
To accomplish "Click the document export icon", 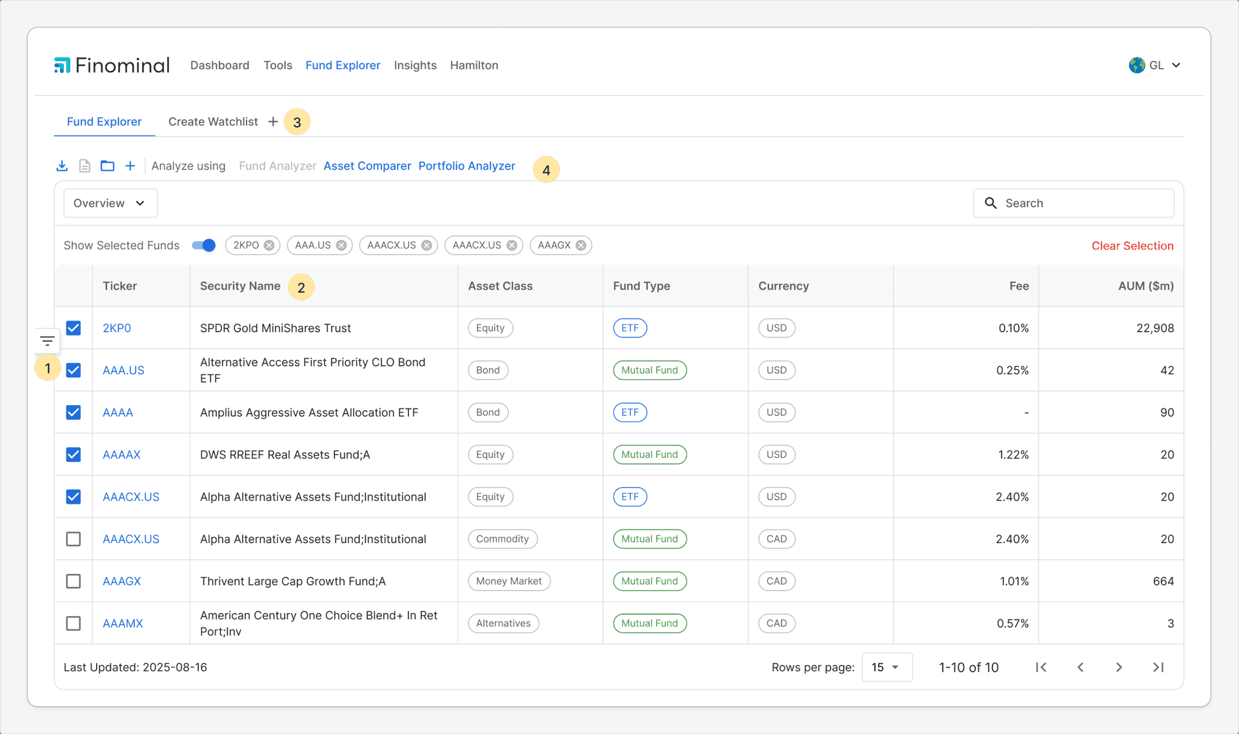I will [x=85, y=166].
